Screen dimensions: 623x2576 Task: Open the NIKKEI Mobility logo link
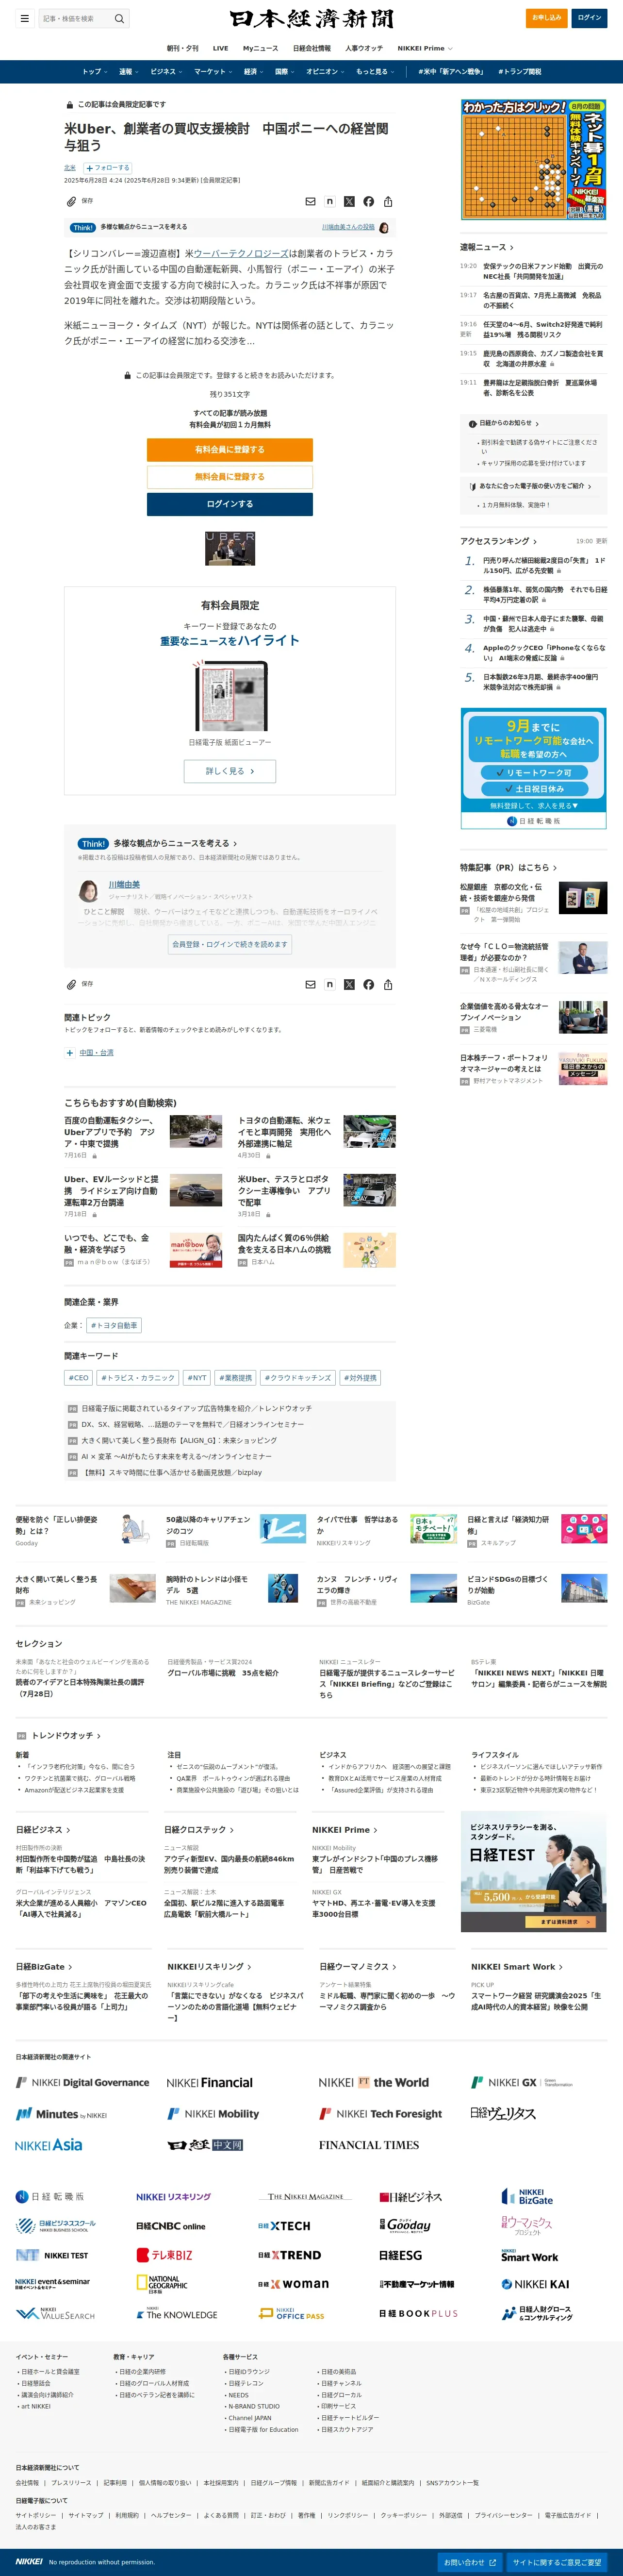213,2114
